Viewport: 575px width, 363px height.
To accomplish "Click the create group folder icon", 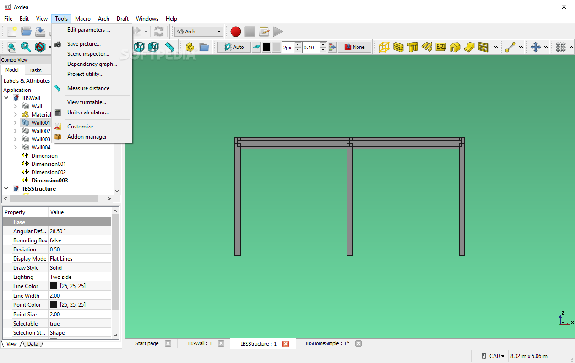I will click(x=204, y=47).
